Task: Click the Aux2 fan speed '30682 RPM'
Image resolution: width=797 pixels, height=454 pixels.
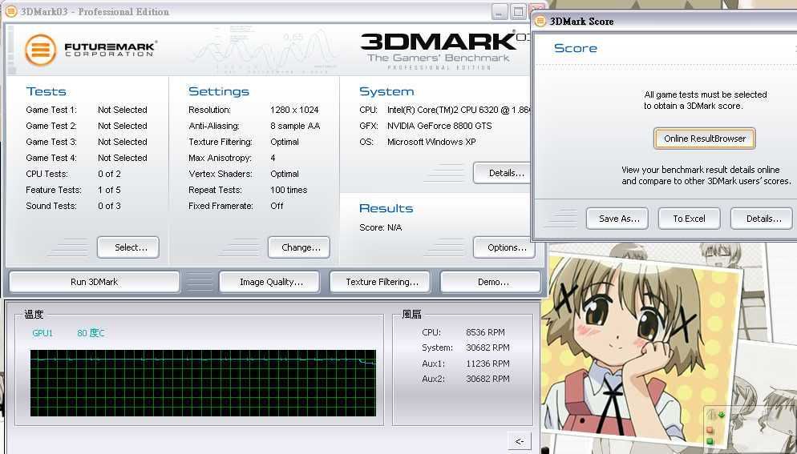Action: click(488, 379)
